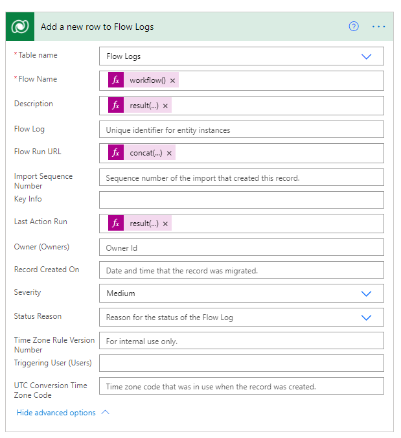Viewport: 401px width, 438px height.
Task: Remove the workflow() expression token
Action: [x=173, y=80]
